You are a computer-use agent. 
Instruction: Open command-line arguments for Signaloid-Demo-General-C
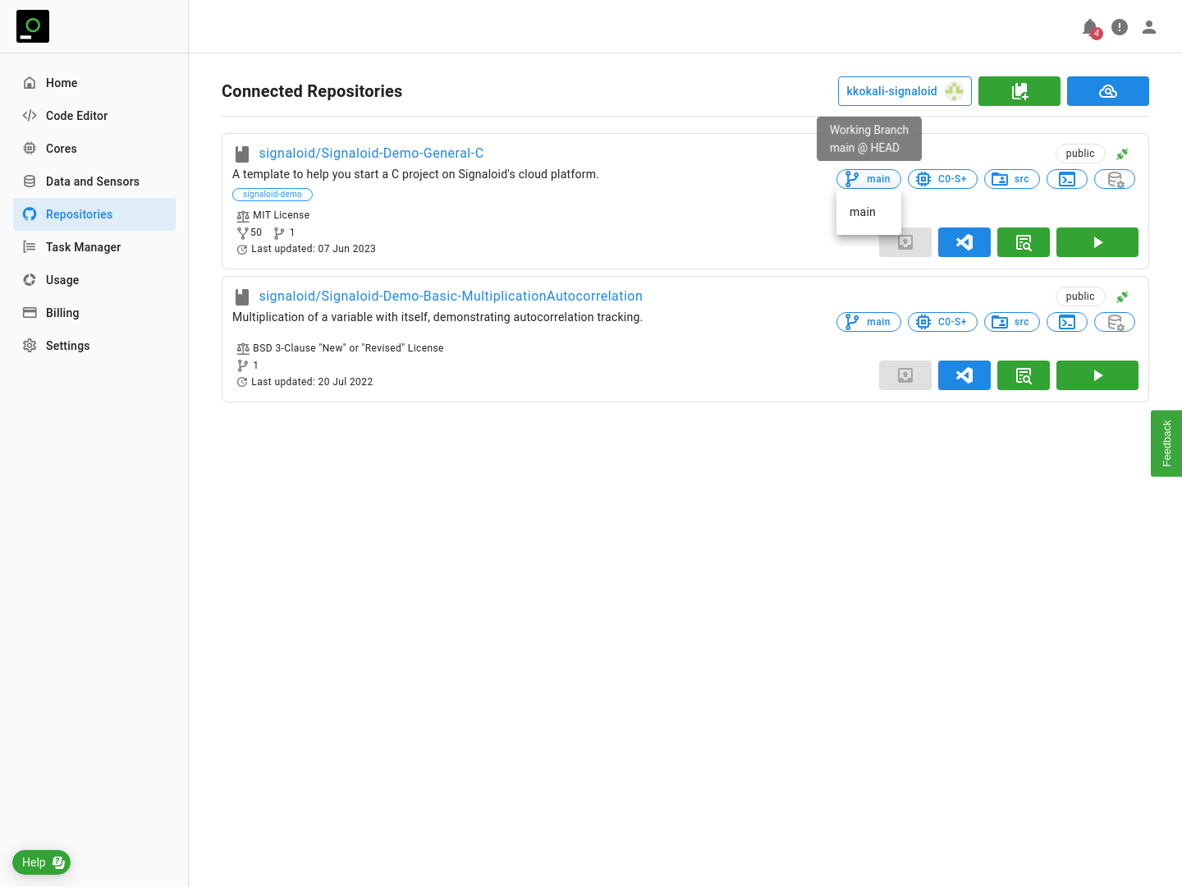point(1066,179)
